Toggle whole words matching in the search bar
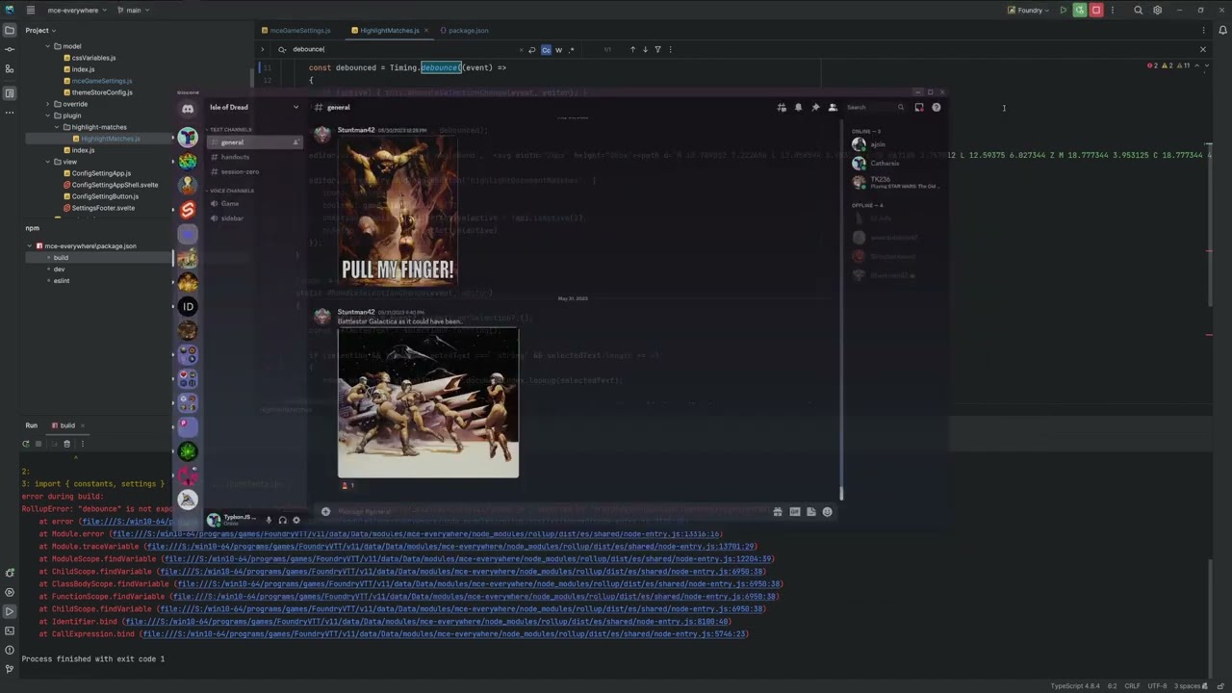This screenshot has width=1232, height=693. (x=558, y=49)
